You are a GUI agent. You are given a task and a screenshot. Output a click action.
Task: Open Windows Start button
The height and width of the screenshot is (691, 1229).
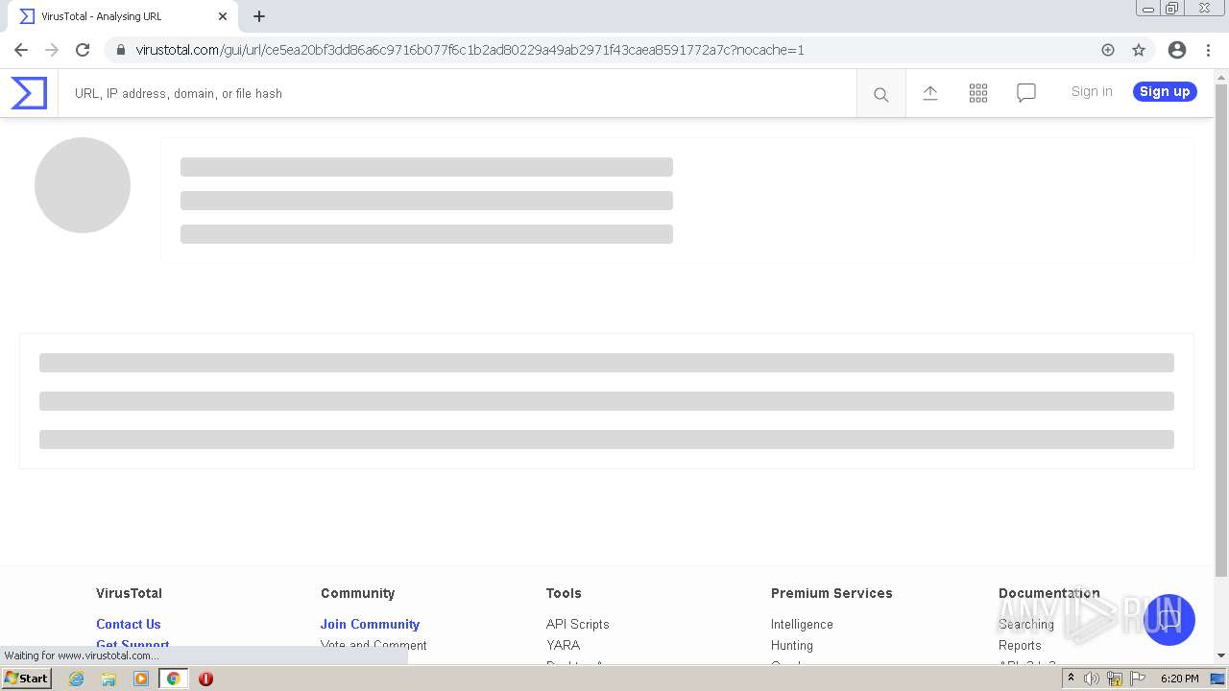click(27, 679)
